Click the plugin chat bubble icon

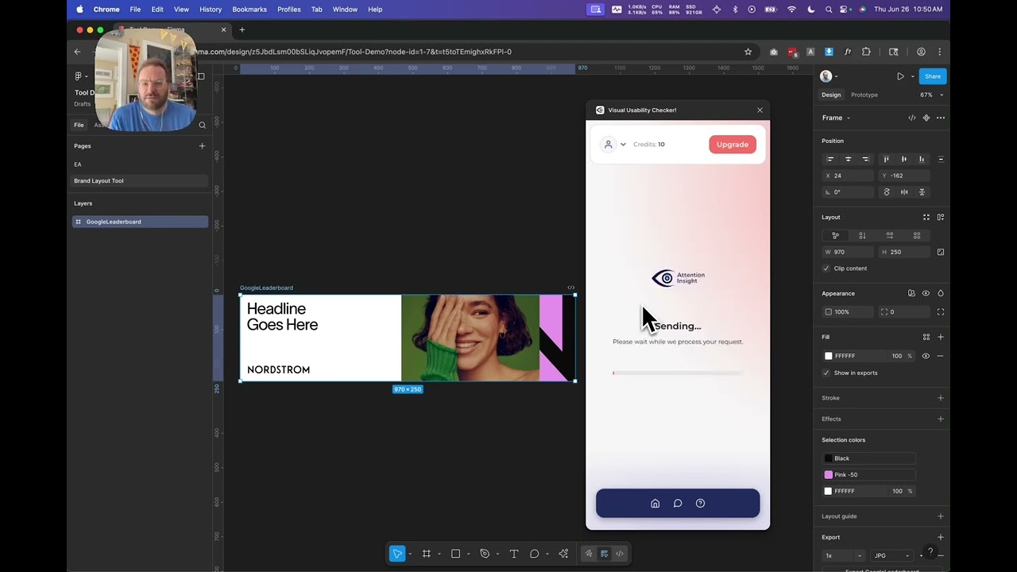coord(678,503)
